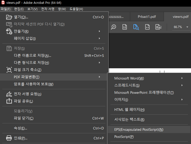Open the 편집(E) menu

click(19, 9)
